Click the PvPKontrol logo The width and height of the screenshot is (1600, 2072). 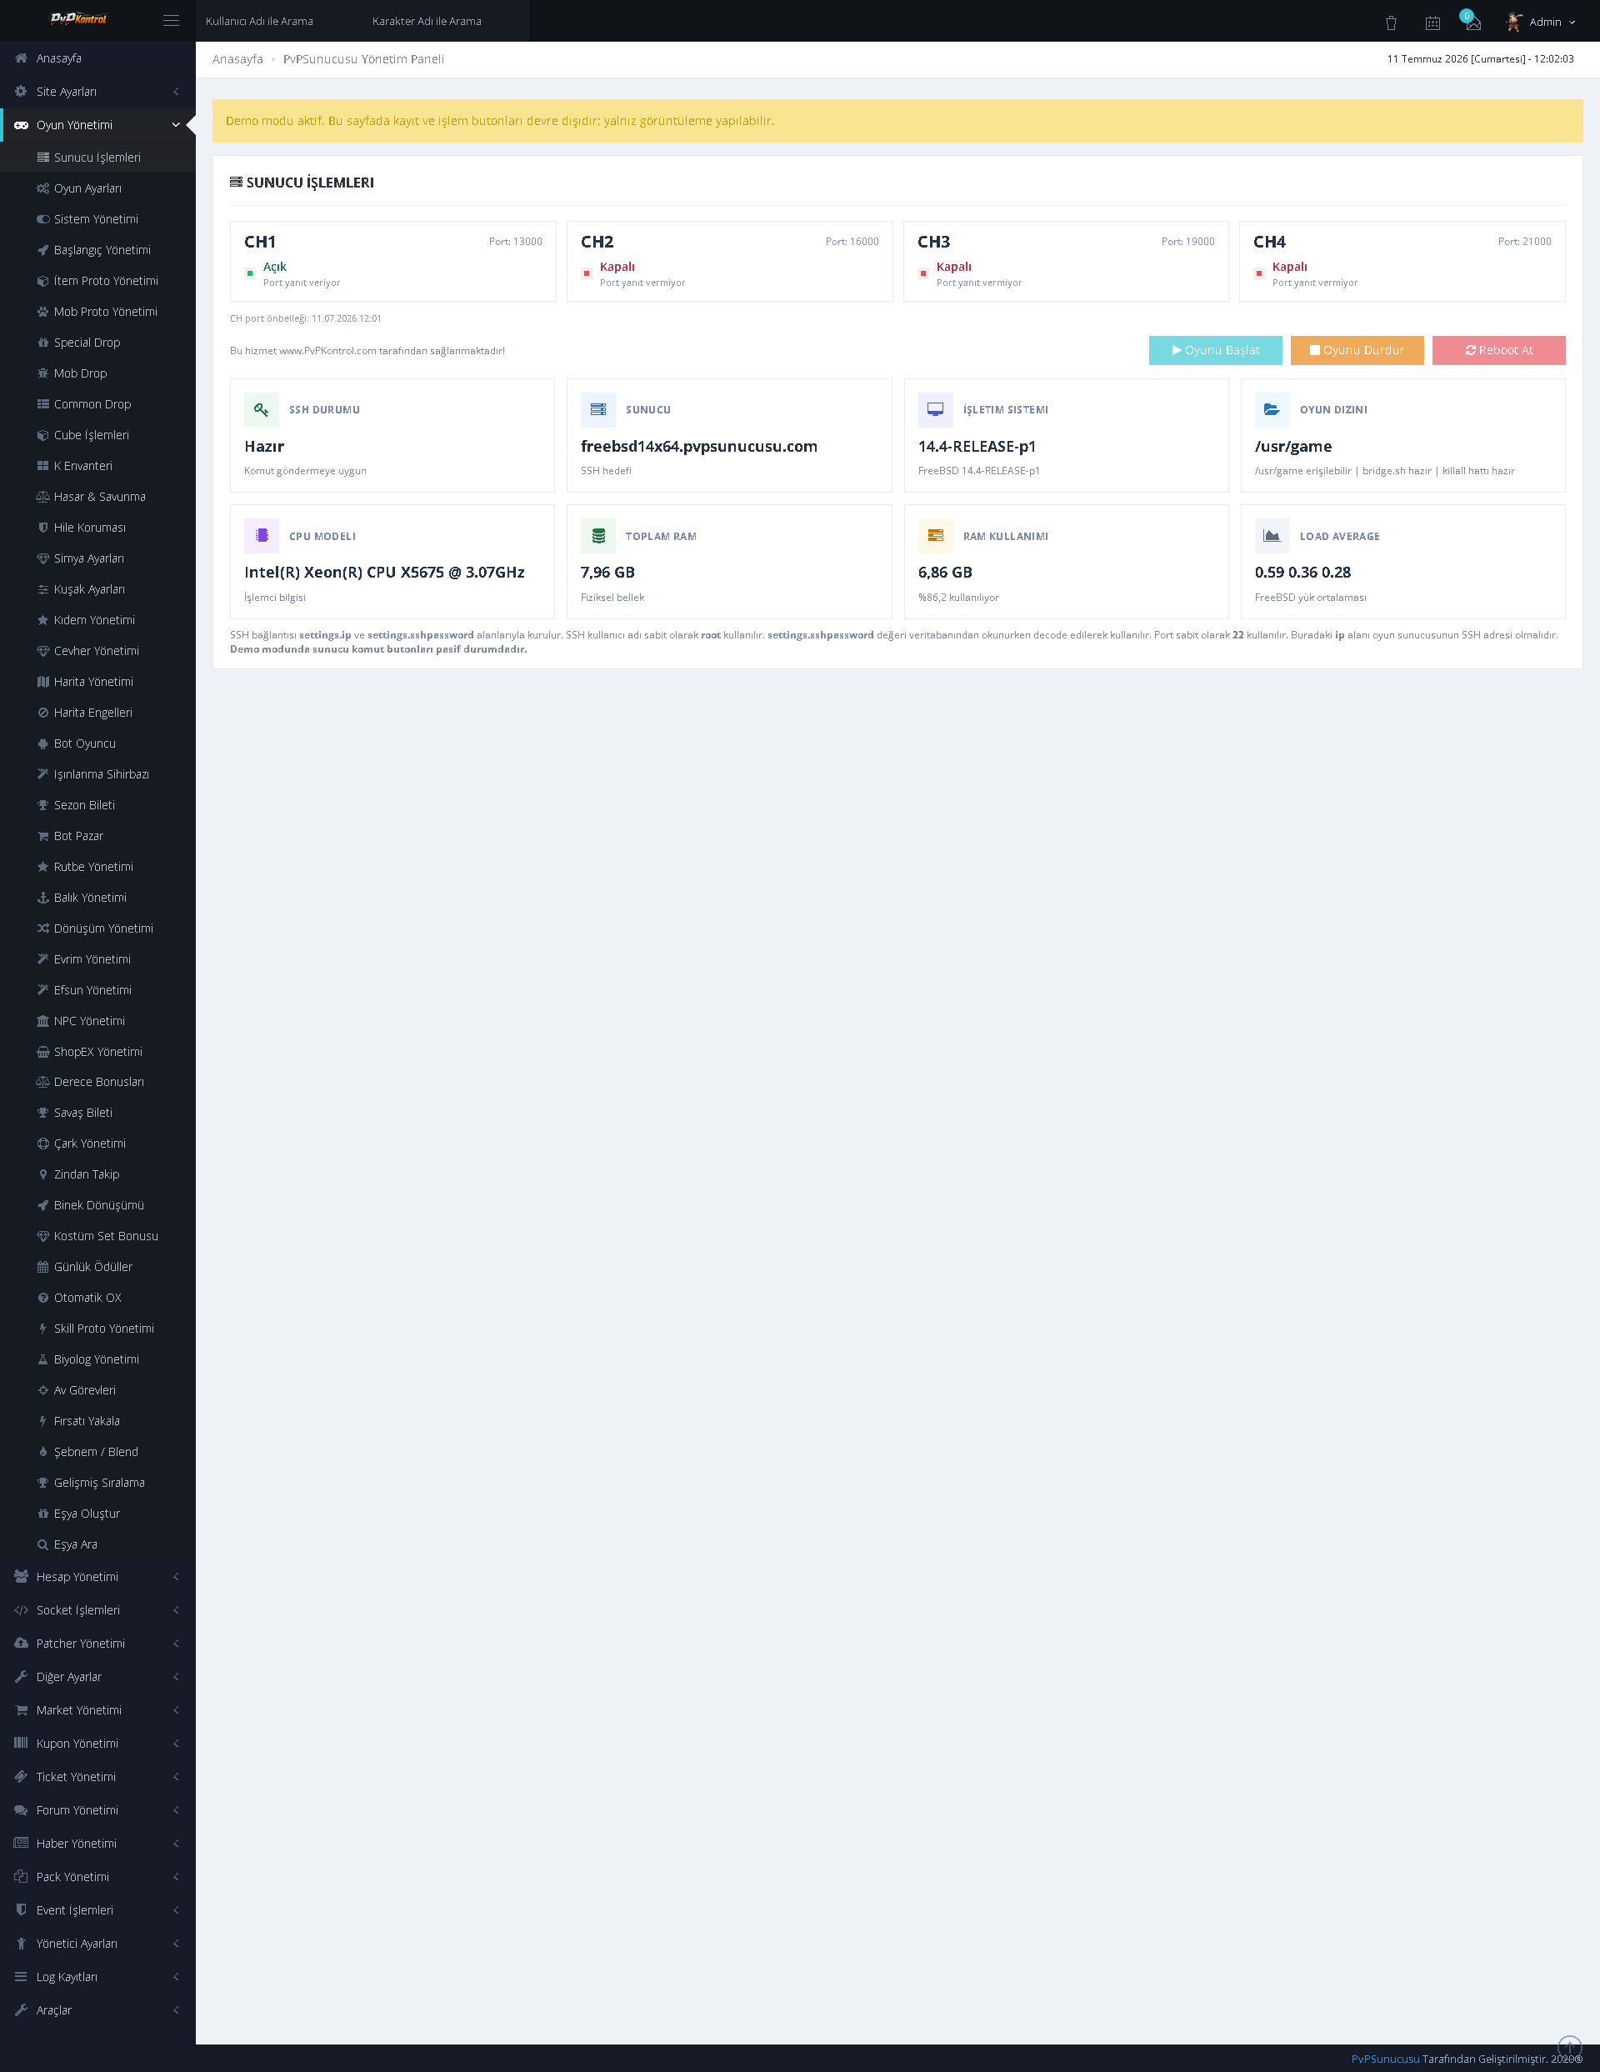coord(77,19)
